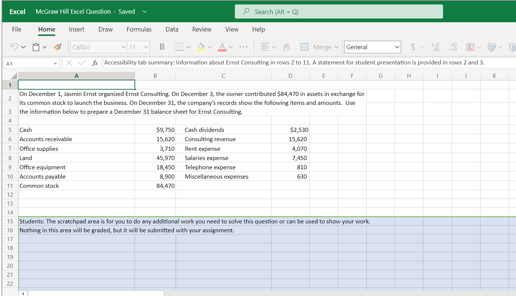
Task: Expand the Name Box dropdown arrow
Action: pos(56,63)
